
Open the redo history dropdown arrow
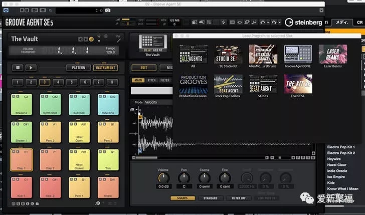tap(280, 23)
